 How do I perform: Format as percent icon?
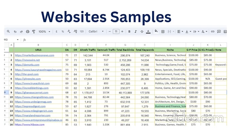(x=63, y=32)
